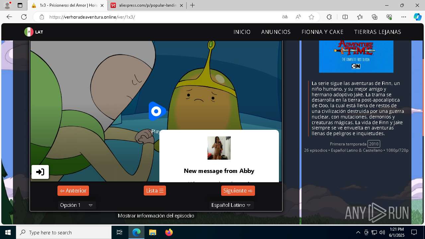Screen dimensions: 425x239
Task: Open FIONNA Y CAKE menu item
Action: tap(322, 32)
